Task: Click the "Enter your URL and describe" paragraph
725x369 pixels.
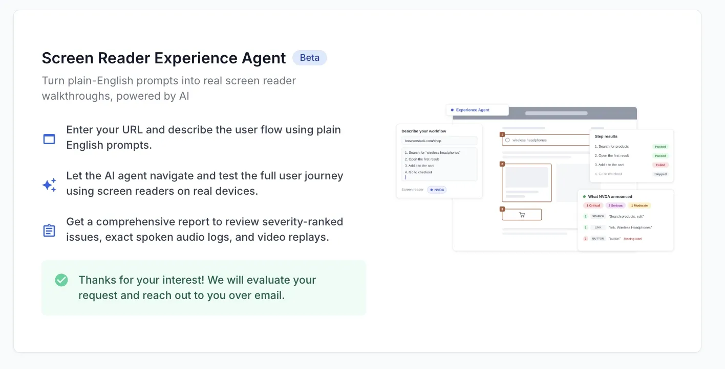Action: pyautogui.click(x=204, y=137)
